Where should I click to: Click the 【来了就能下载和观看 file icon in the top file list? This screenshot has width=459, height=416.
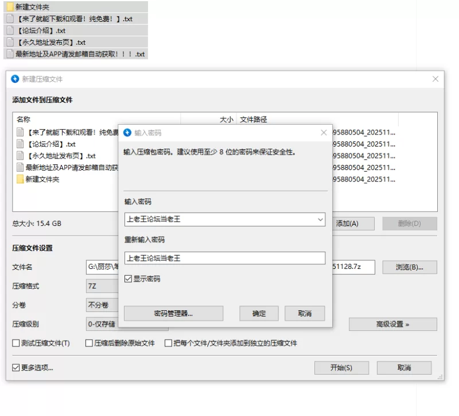(x=10, y=18)
